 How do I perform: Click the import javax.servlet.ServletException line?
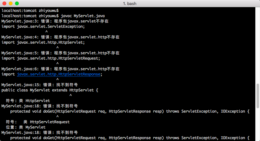pyautogui.click(x=43, y=27)
